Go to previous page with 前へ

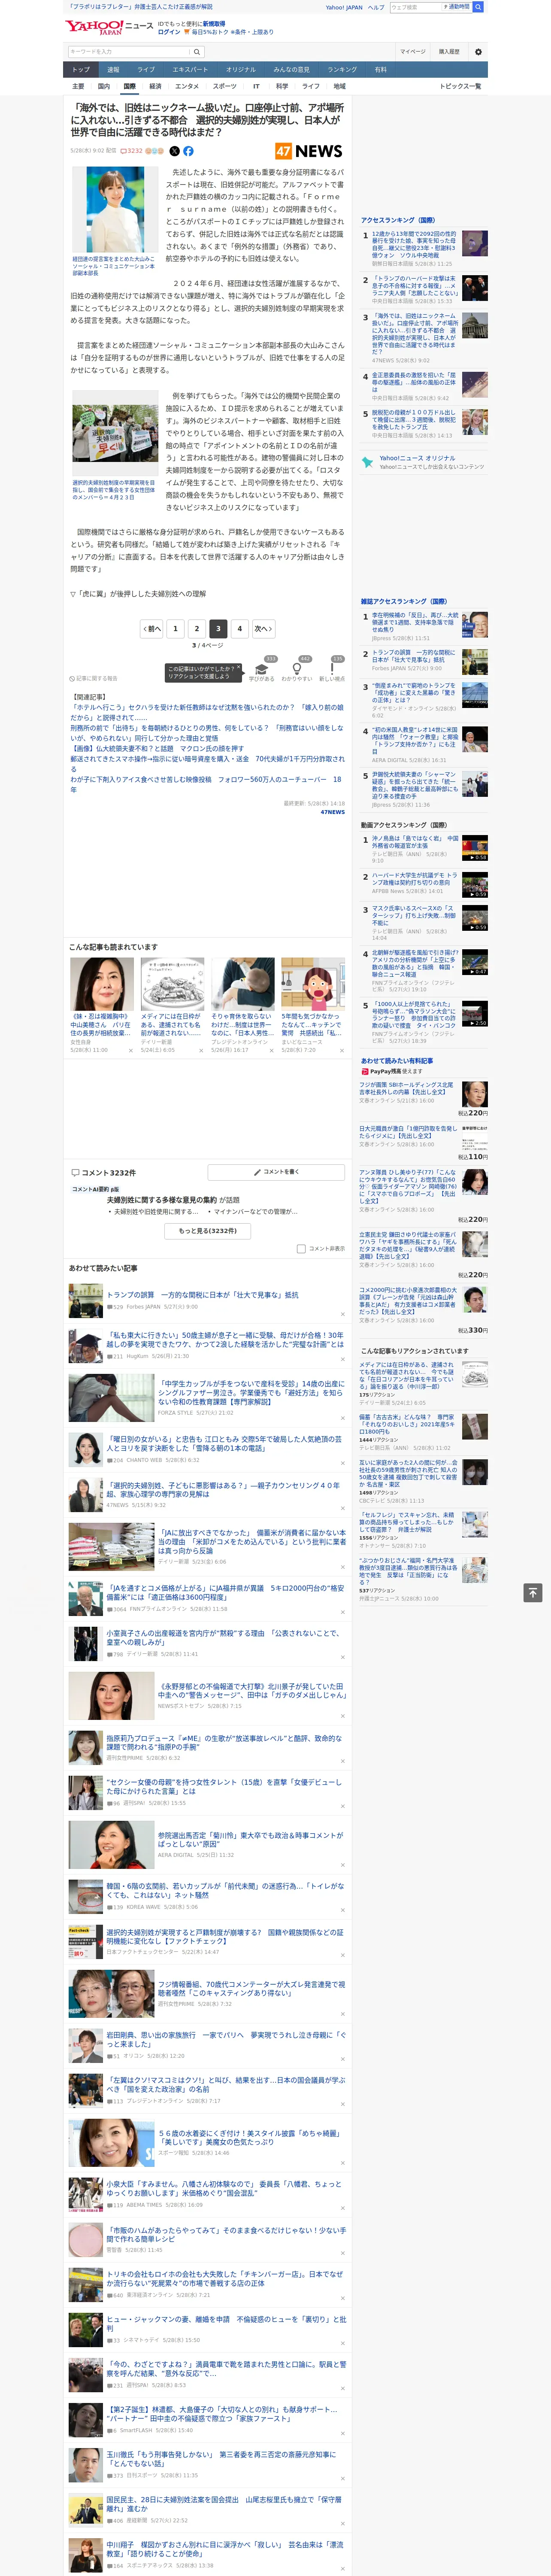point(152,629)
